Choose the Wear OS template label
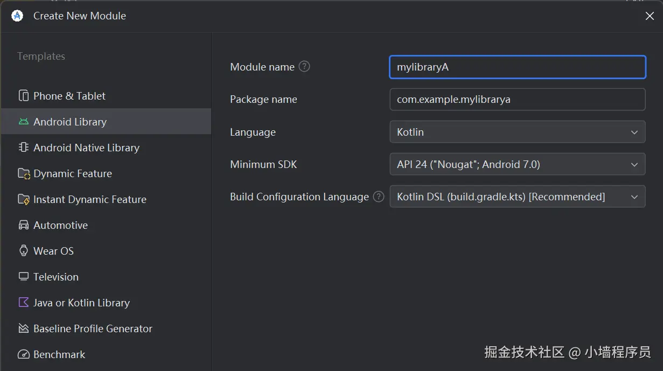The width and height of the screenshot is (663, 371). point(53,251)
